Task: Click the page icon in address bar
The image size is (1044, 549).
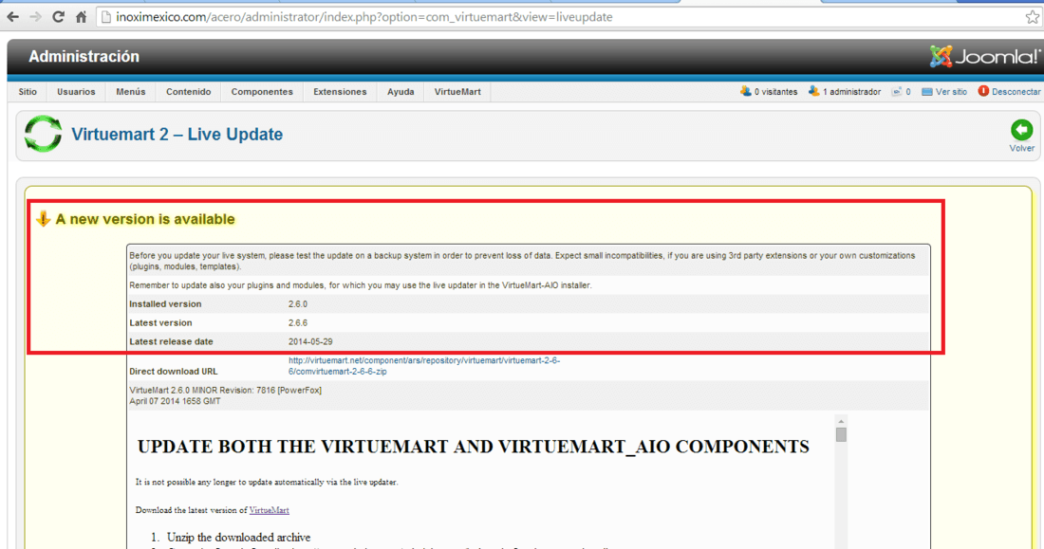Action: [x=106, y=17]
